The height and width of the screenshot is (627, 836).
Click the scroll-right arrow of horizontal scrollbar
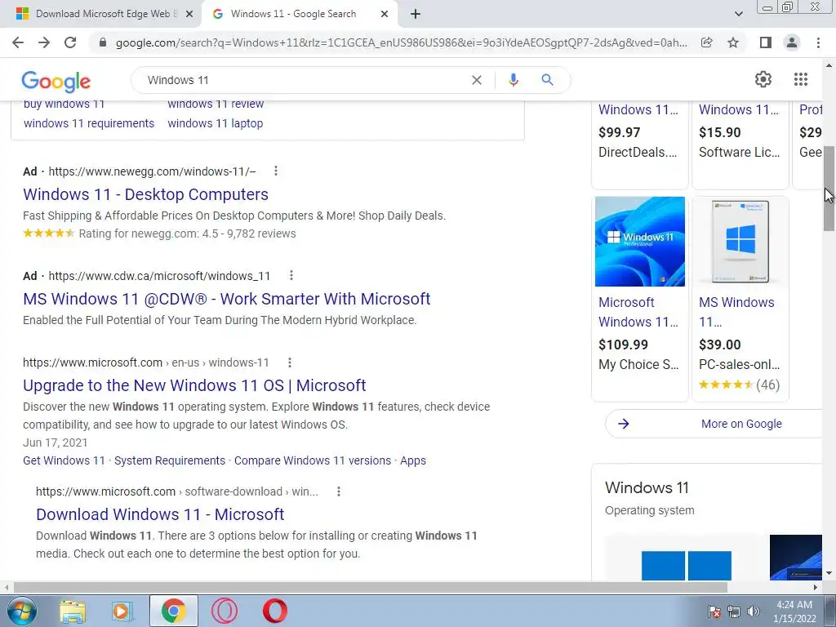816,587
